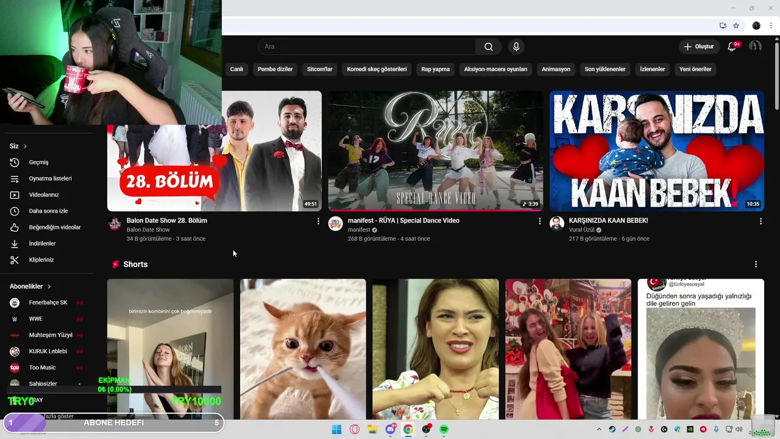The width and height of the screenshot is (780, 439).
Task: Open the notifications bell
Action: pyautogui.click(x=732, y=47)
